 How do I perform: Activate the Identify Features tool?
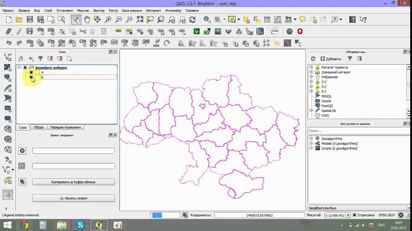[x=207, y=20]
